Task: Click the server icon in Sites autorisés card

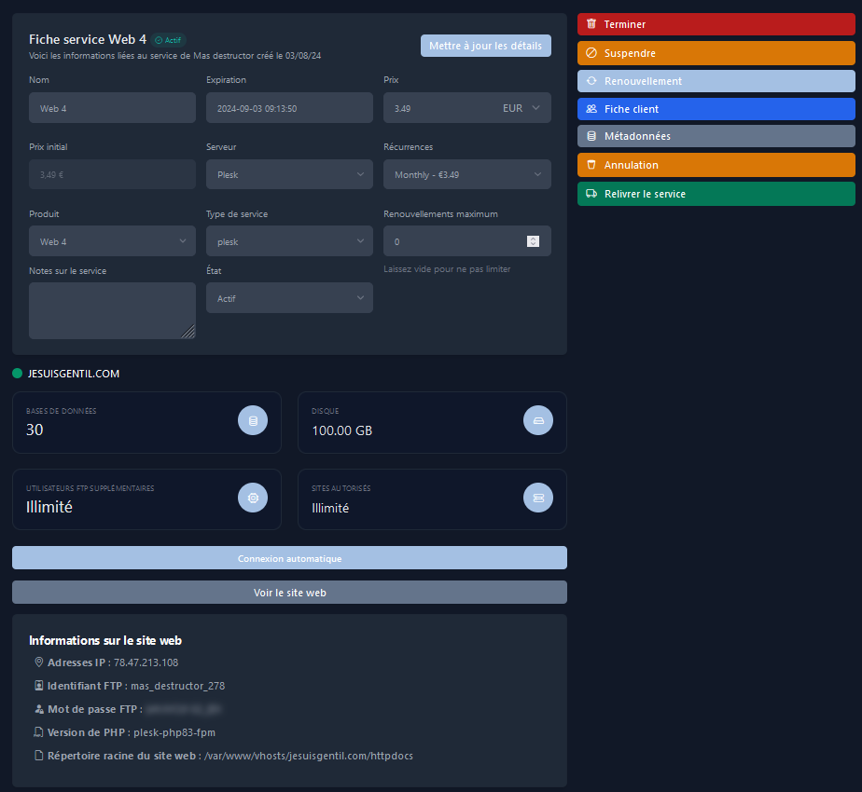Action: (538, 498)
